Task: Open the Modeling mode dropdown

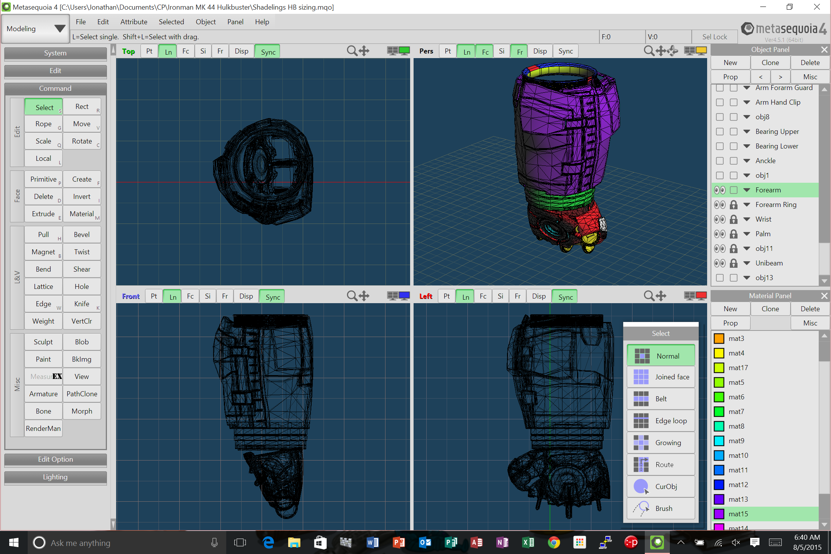Action: pos(35,29)
